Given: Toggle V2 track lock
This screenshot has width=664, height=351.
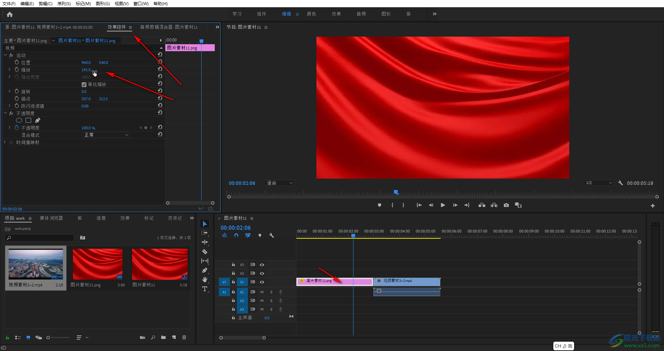Looking at the screenshot, I should click(x=233, y=273).
